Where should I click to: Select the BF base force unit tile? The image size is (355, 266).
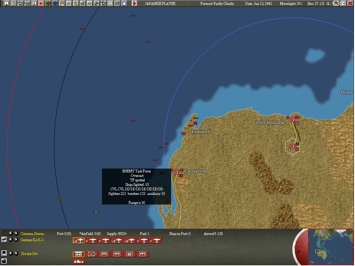pos(130,254)
